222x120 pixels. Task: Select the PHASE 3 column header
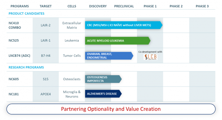(x=202, y=6)
